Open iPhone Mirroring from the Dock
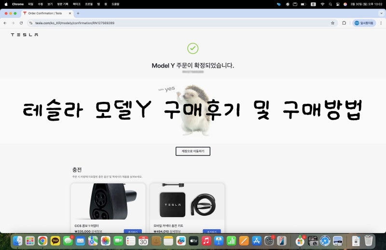 coord(281,241)
